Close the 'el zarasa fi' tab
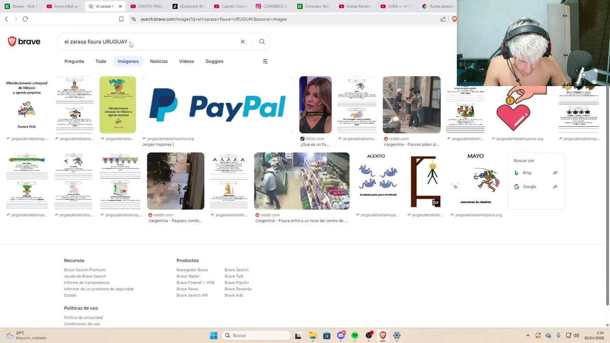This screenshot has height=343, width=610. pyautogui.click(x=120, y=6)
